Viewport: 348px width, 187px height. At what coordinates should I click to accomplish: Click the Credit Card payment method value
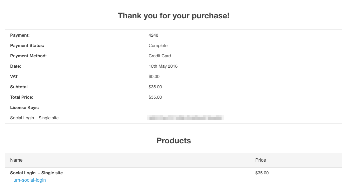tap(160, 56)
